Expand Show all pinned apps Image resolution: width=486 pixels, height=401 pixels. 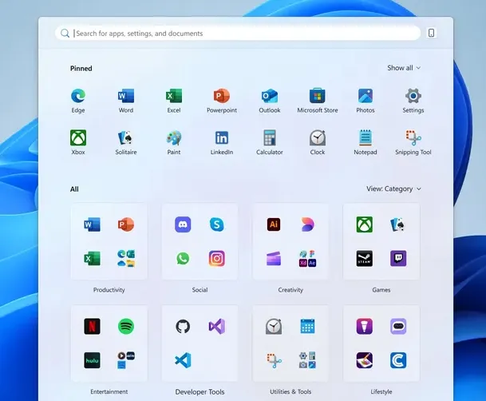pyautogui.click(x=404, y=68)
